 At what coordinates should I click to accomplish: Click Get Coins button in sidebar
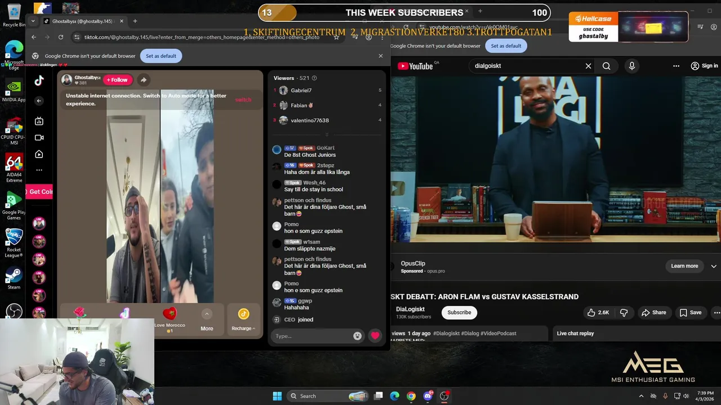[39, 192]
